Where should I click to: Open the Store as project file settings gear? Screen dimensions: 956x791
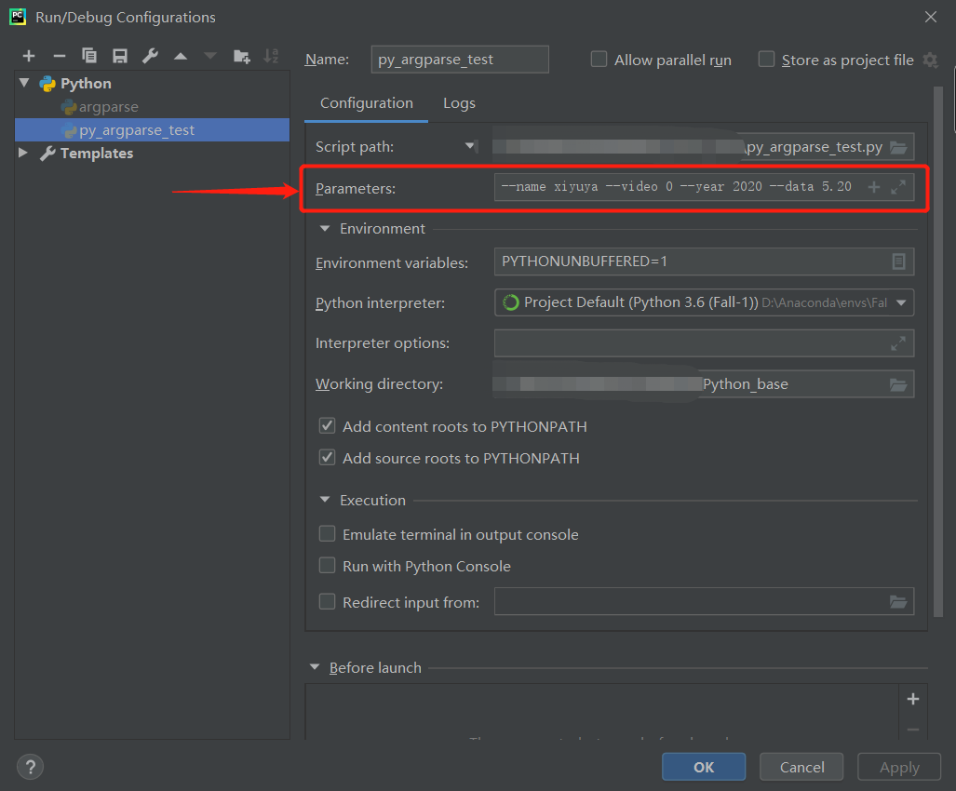(930, 60)
